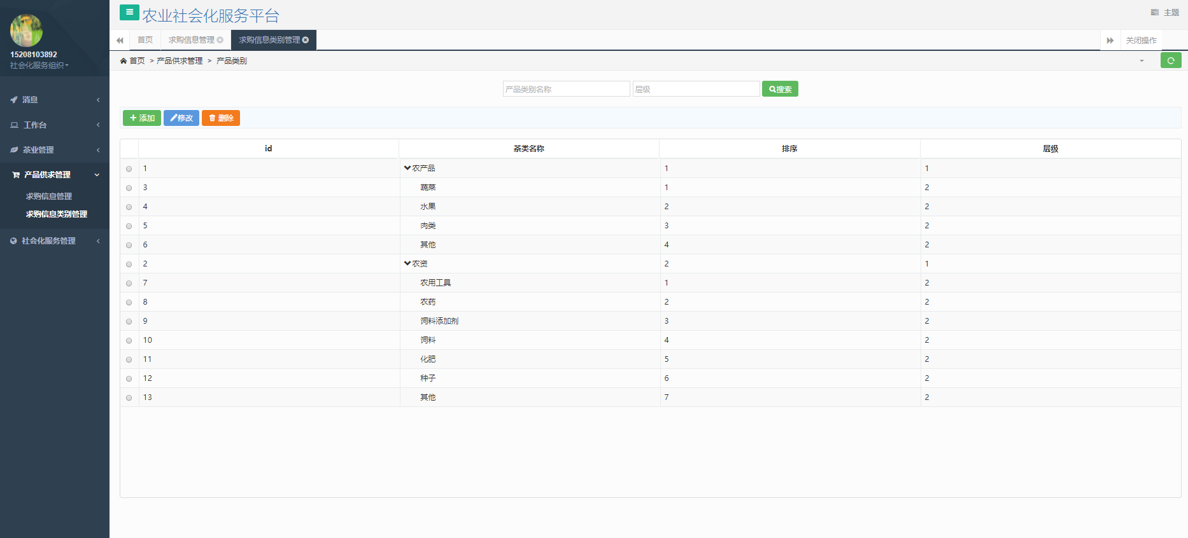This screenshot has width=1188, height=538.
Task: Collapse the 农产品 tree node
Action: 407,169
